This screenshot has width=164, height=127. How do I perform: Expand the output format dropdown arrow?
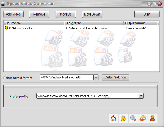[96, 78]
